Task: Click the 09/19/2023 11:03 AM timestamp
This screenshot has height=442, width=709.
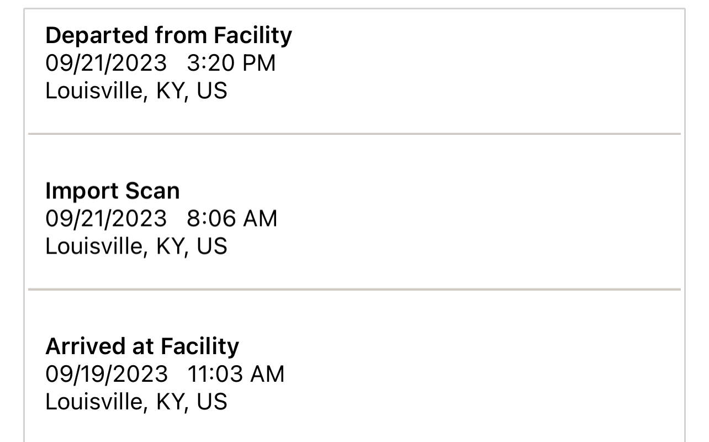Action: [165, 374]
